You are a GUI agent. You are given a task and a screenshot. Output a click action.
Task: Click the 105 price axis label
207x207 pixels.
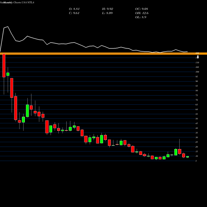(x=197, y=67)
